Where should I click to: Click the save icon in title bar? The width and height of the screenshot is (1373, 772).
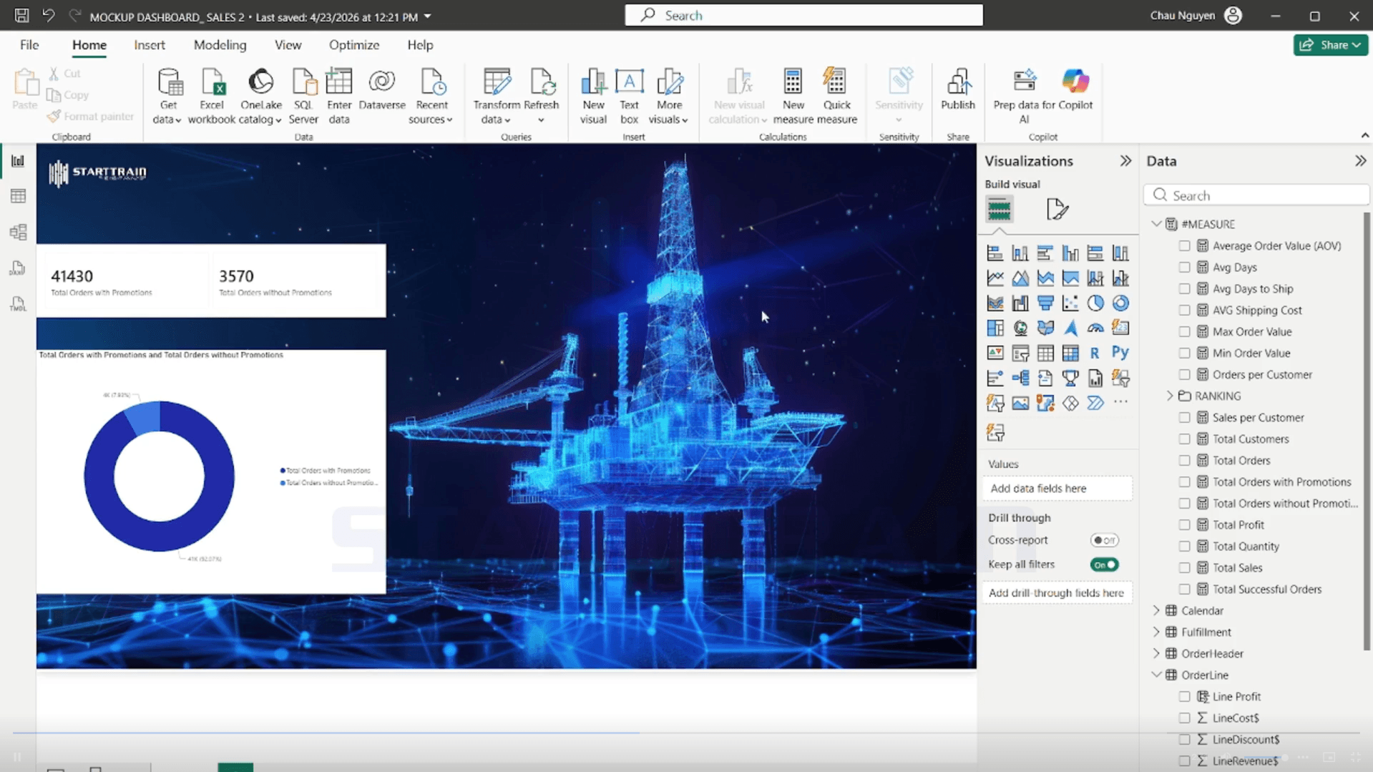pos(21,15)
